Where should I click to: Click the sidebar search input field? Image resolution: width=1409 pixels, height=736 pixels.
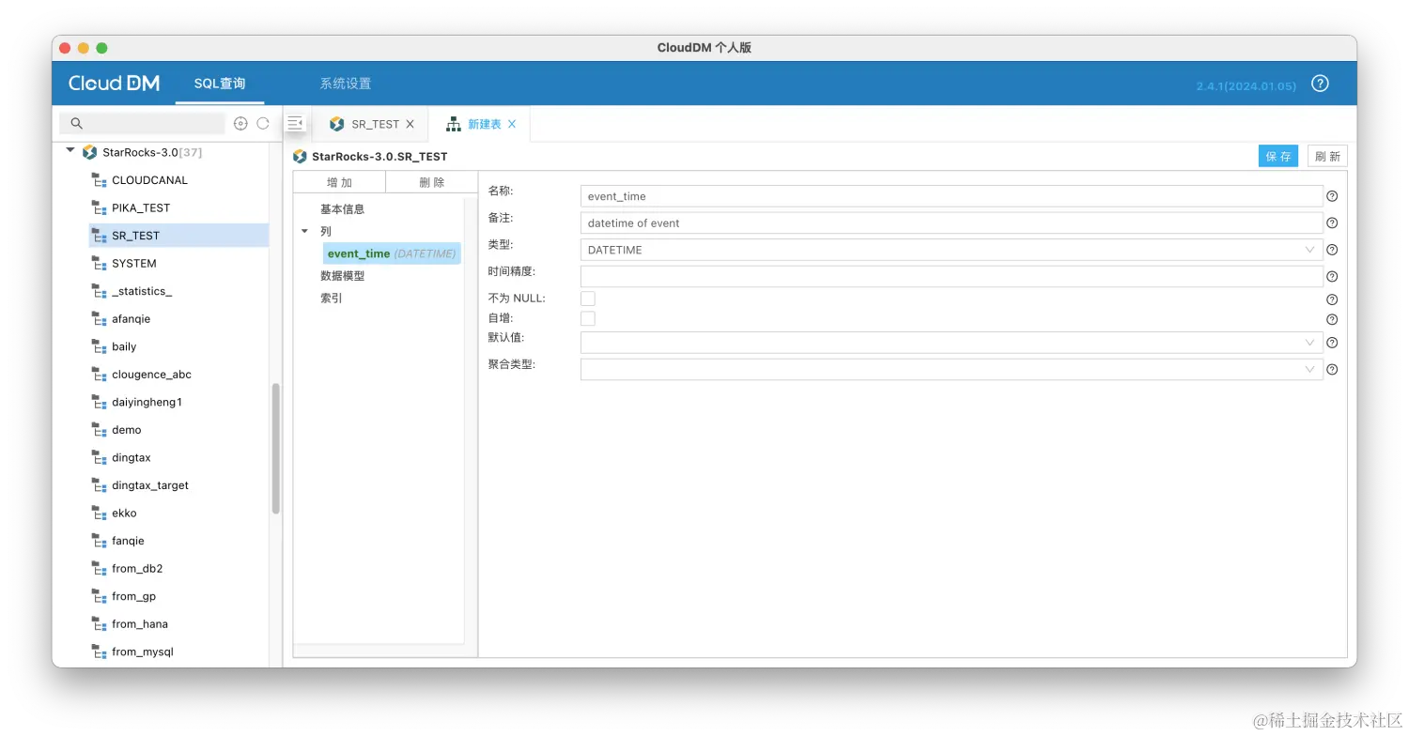(143, 123)
